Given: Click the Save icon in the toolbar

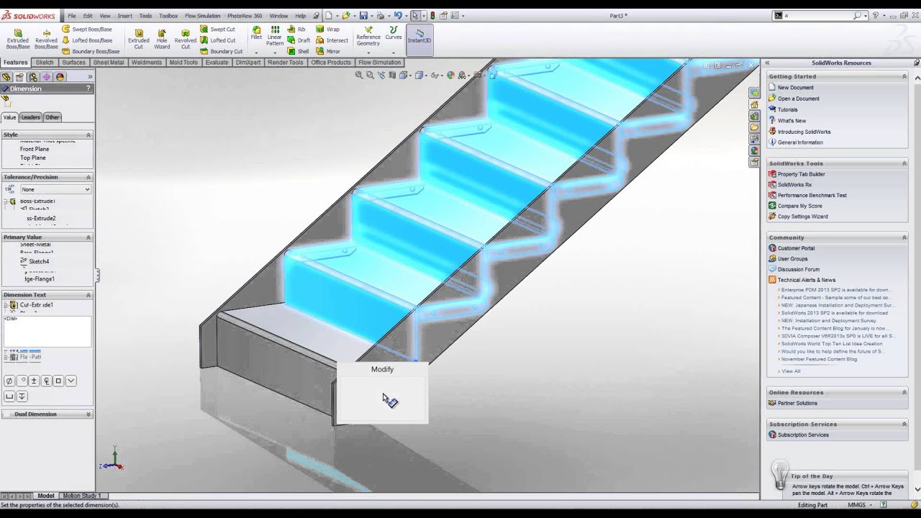Looking at the screenshot, I should [363, 15].
